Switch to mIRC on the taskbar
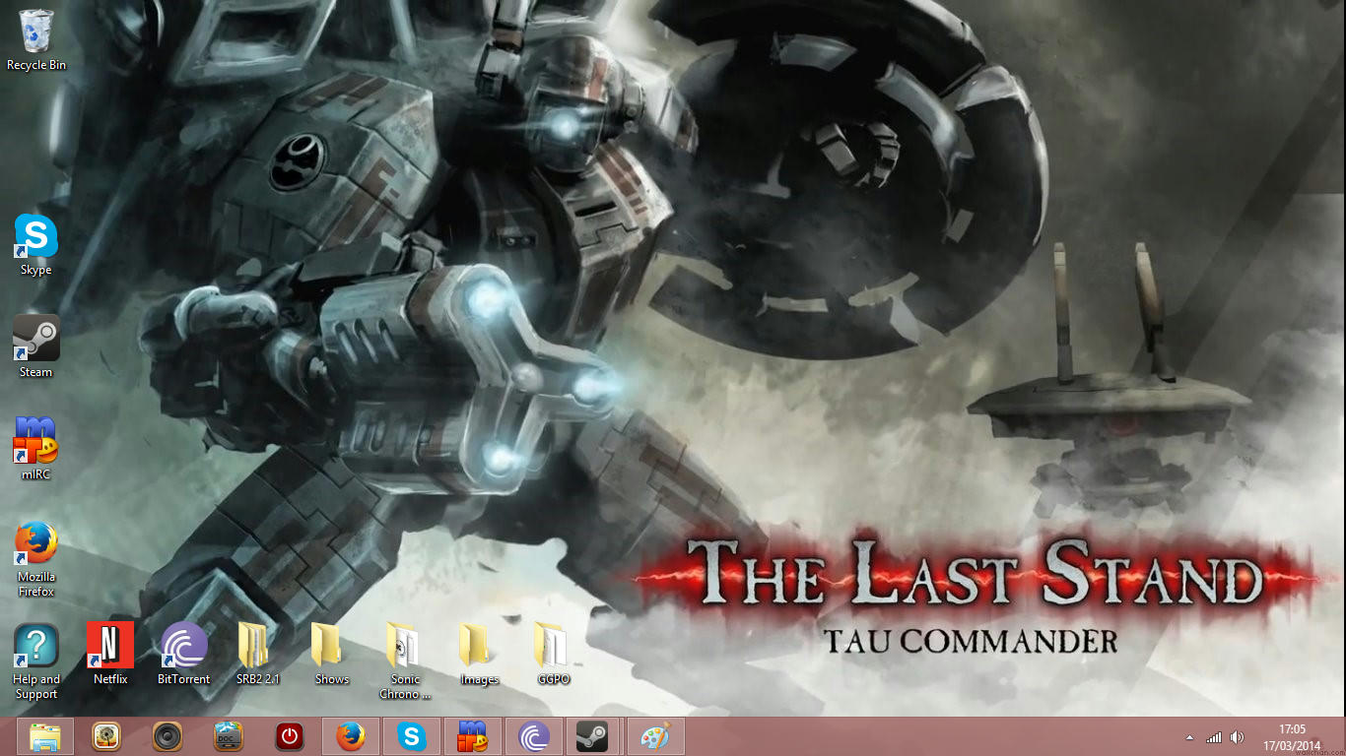The width and height of the screenshot is (1346, 756). coord(473,737)
